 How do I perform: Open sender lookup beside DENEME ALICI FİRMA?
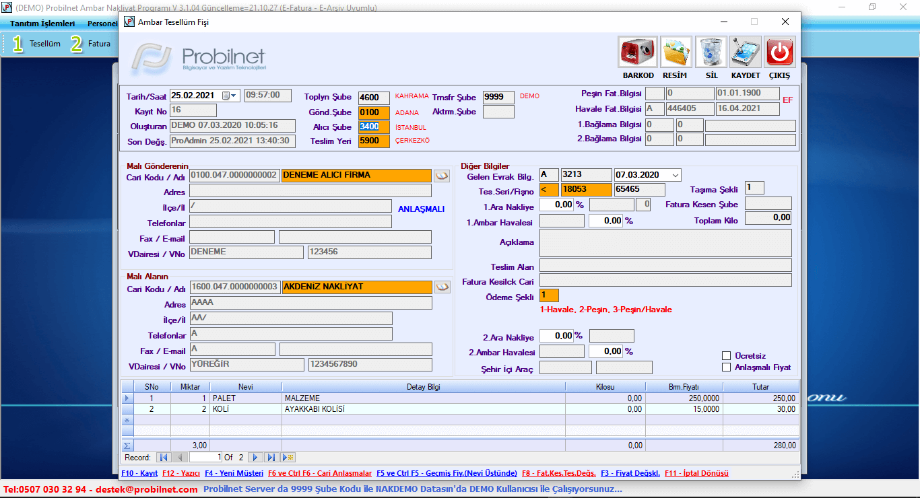(442, 175)
